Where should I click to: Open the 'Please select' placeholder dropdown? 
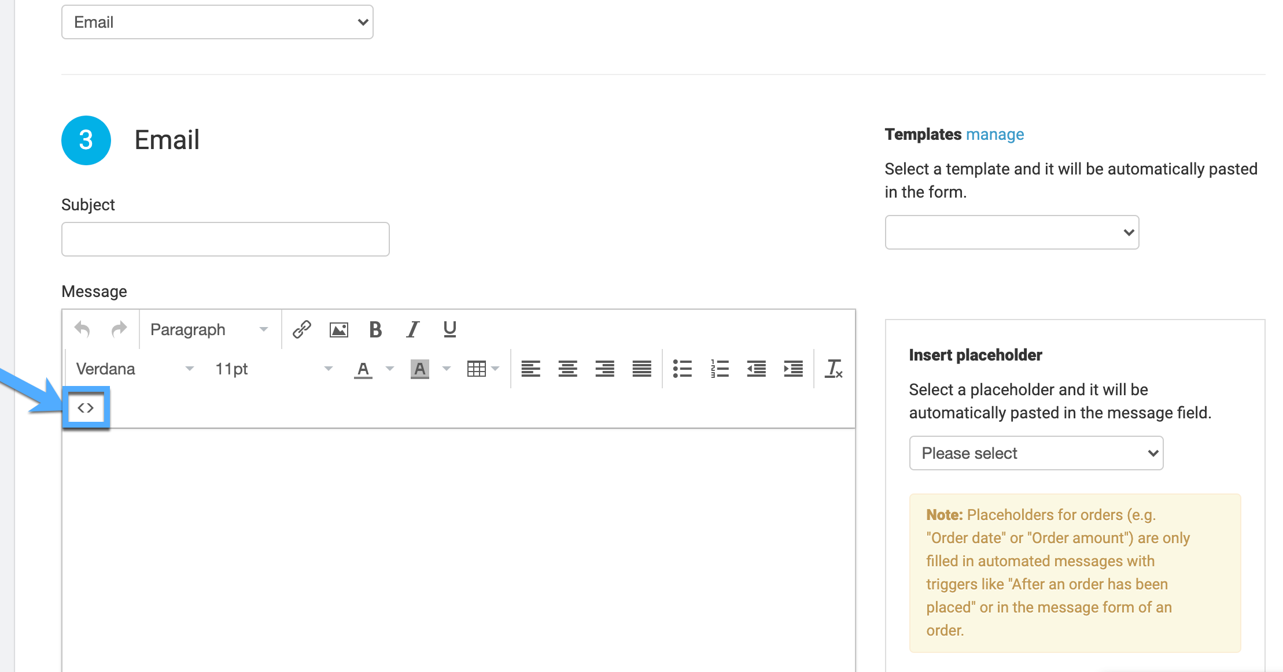point(1036,453)
